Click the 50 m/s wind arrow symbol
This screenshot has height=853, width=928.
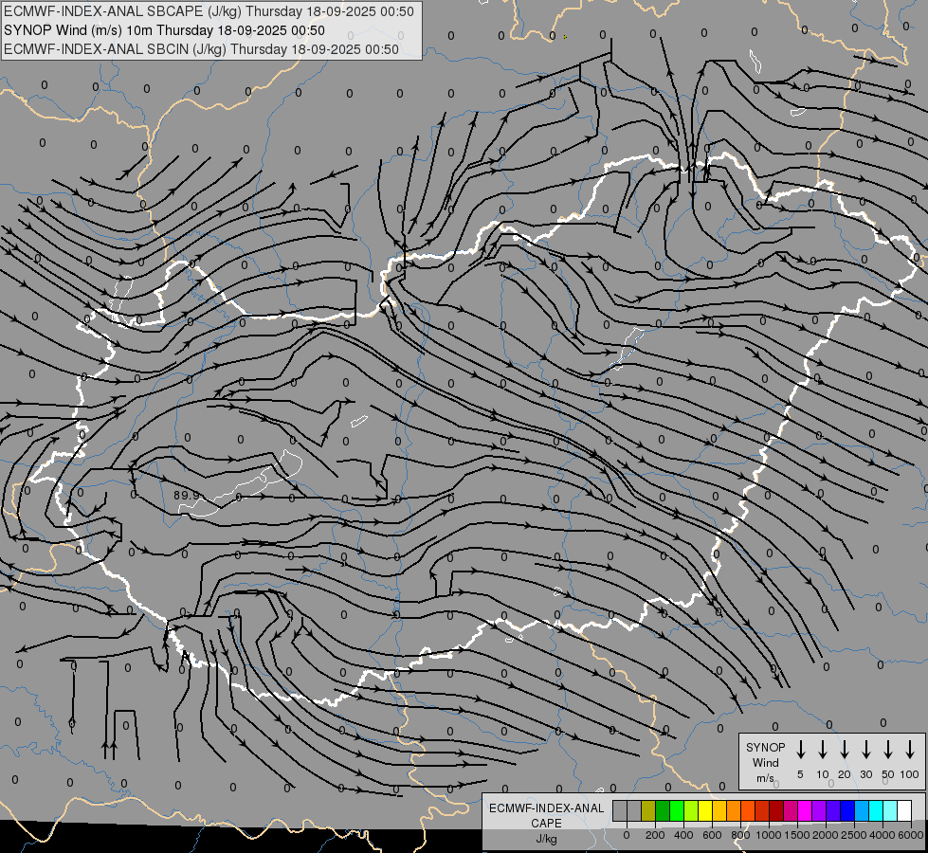pyautogui.click(x=888, y=750)
